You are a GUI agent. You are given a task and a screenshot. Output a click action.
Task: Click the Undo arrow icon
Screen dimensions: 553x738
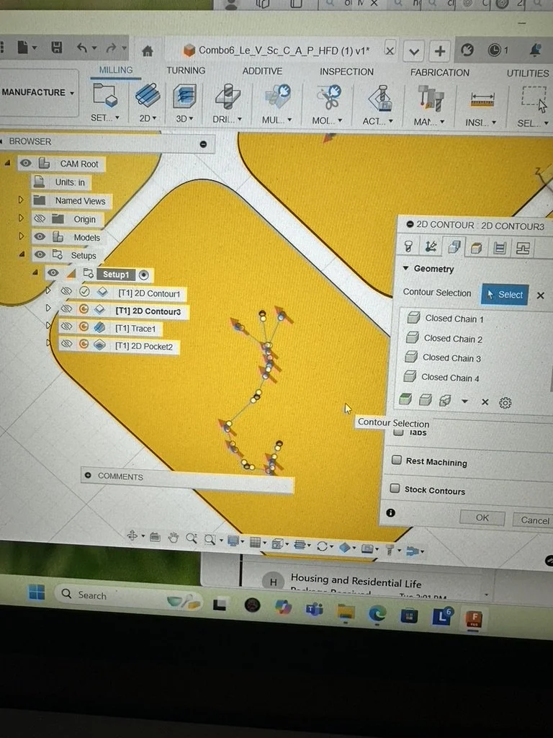(x=82, y=48)
